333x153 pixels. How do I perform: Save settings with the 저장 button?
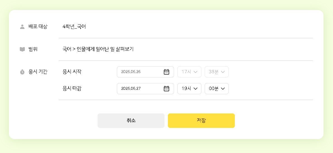[201, 121]
